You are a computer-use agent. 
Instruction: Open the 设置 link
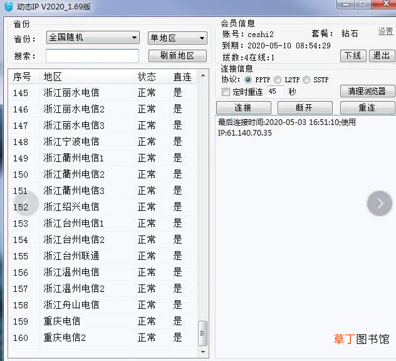point(385,31)
